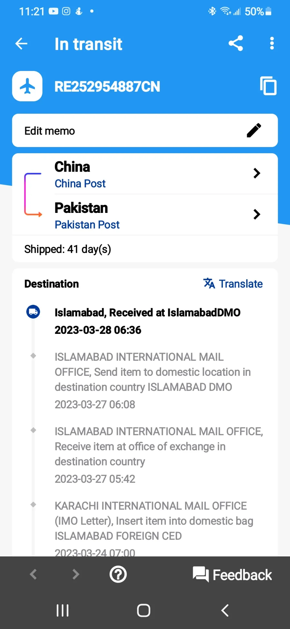Go to previous page with left chevron
This screenshot has width=290, height=629.
(33, 574)
